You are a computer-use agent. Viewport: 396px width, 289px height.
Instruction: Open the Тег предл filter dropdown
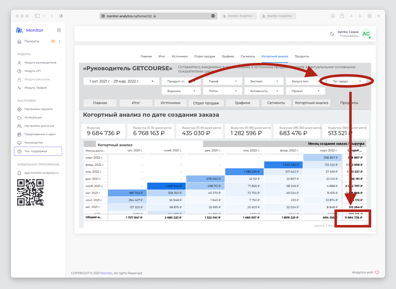(x=347, y=81)
